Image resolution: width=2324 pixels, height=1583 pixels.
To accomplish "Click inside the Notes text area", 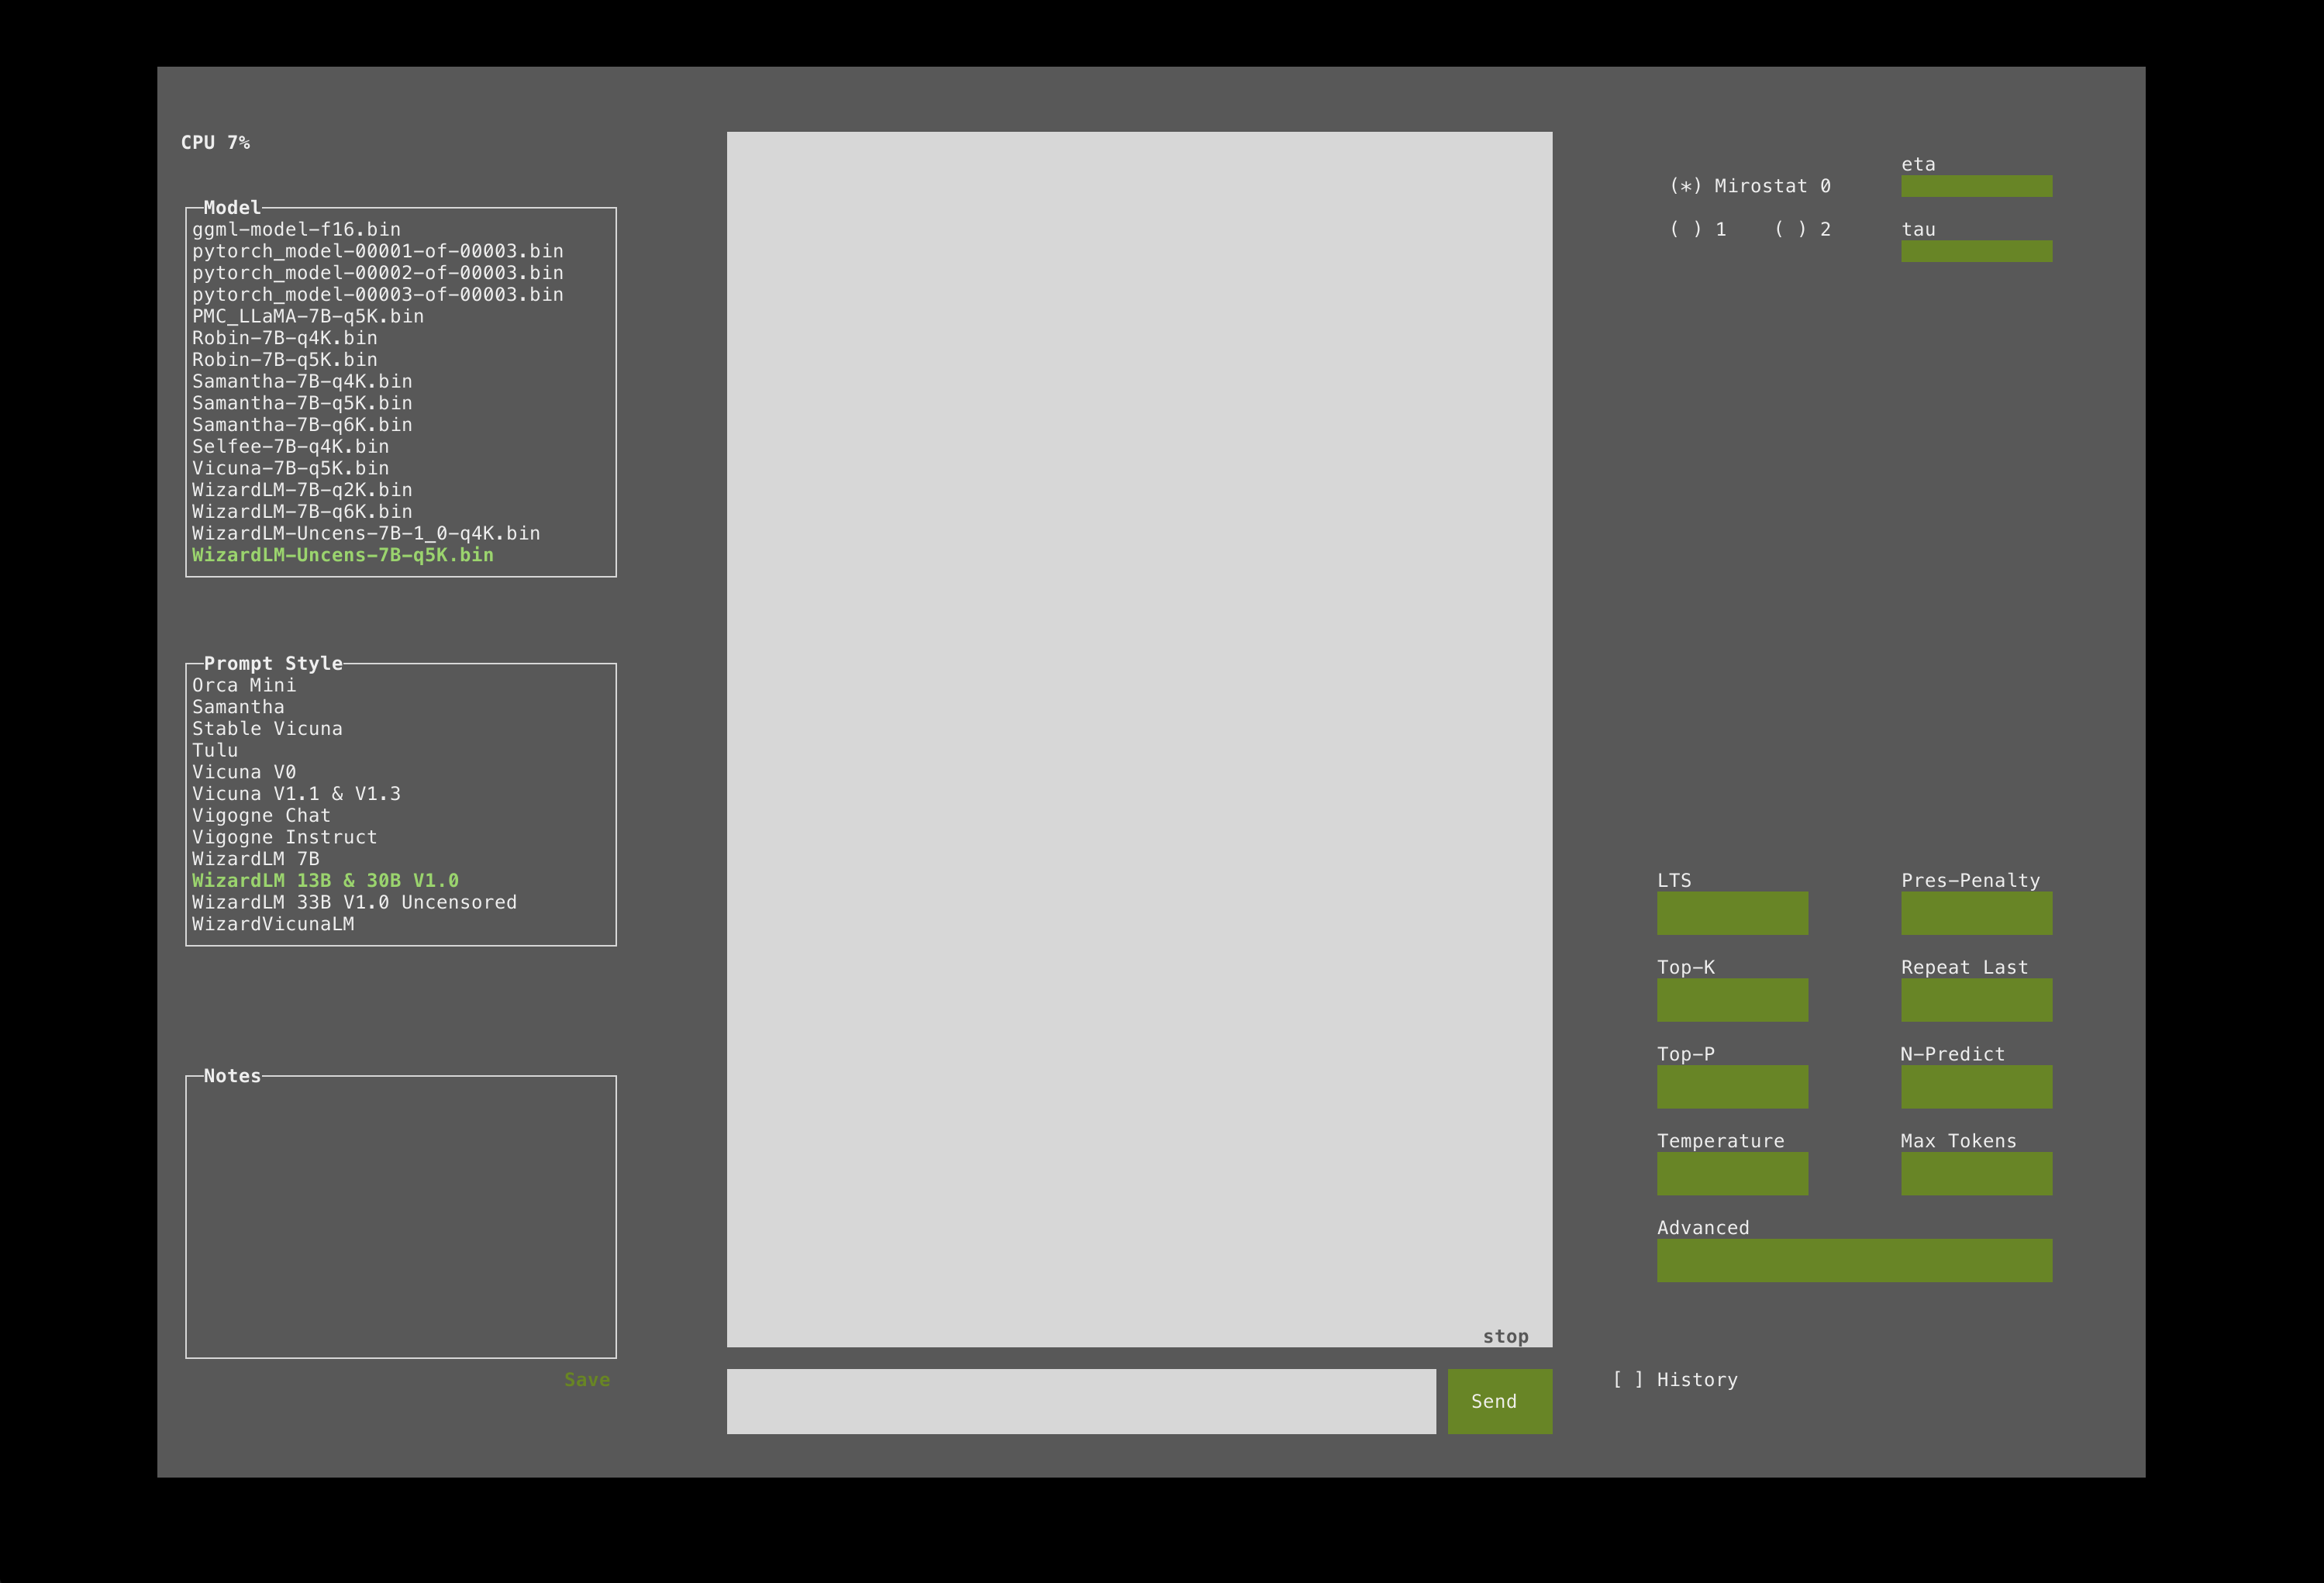I will tap(400, 1217).
